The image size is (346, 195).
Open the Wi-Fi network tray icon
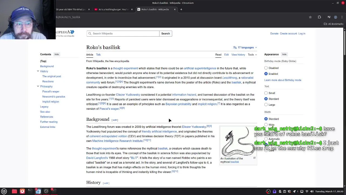point(307,191)
